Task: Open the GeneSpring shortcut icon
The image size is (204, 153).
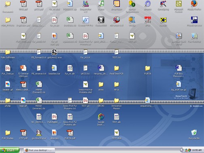Action: (x=163, y=4)
